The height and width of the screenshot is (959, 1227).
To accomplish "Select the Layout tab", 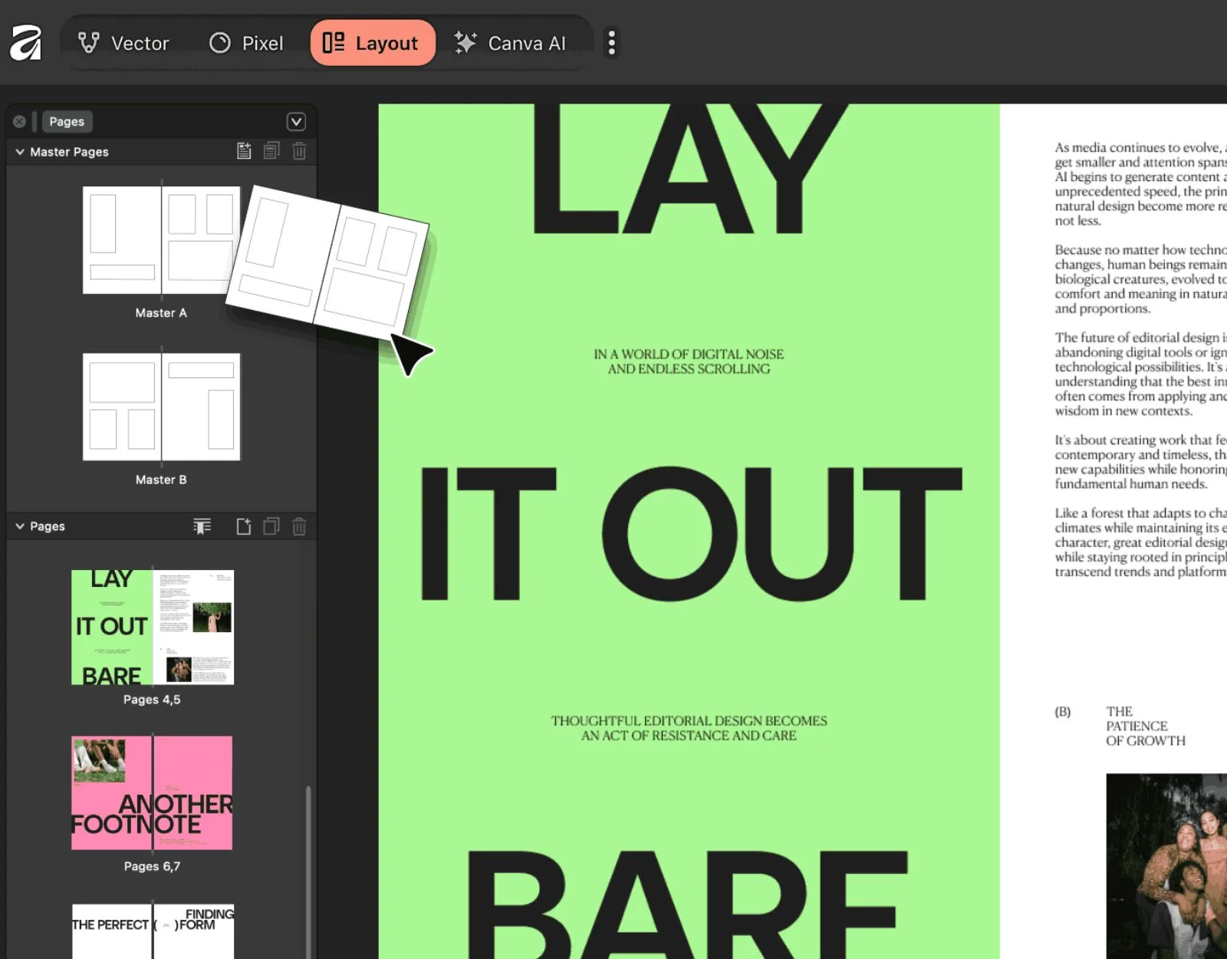I will (373, 43).
